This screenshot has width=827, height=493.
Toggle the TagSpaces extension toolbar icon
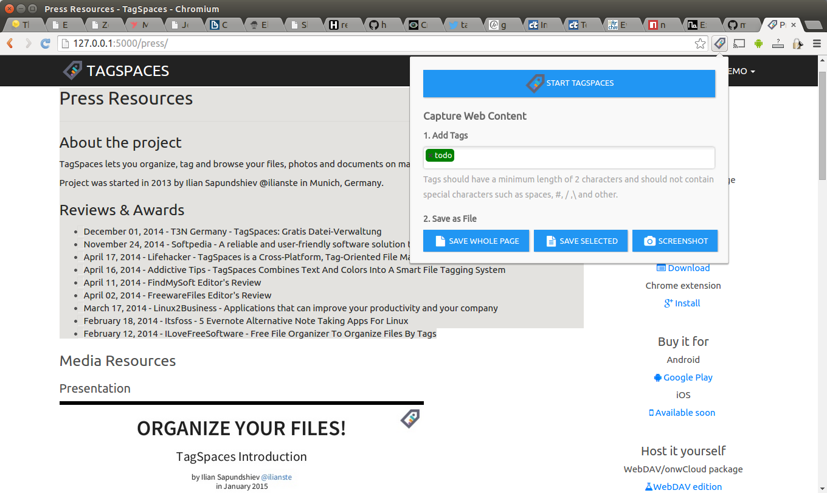coord(719,43)
